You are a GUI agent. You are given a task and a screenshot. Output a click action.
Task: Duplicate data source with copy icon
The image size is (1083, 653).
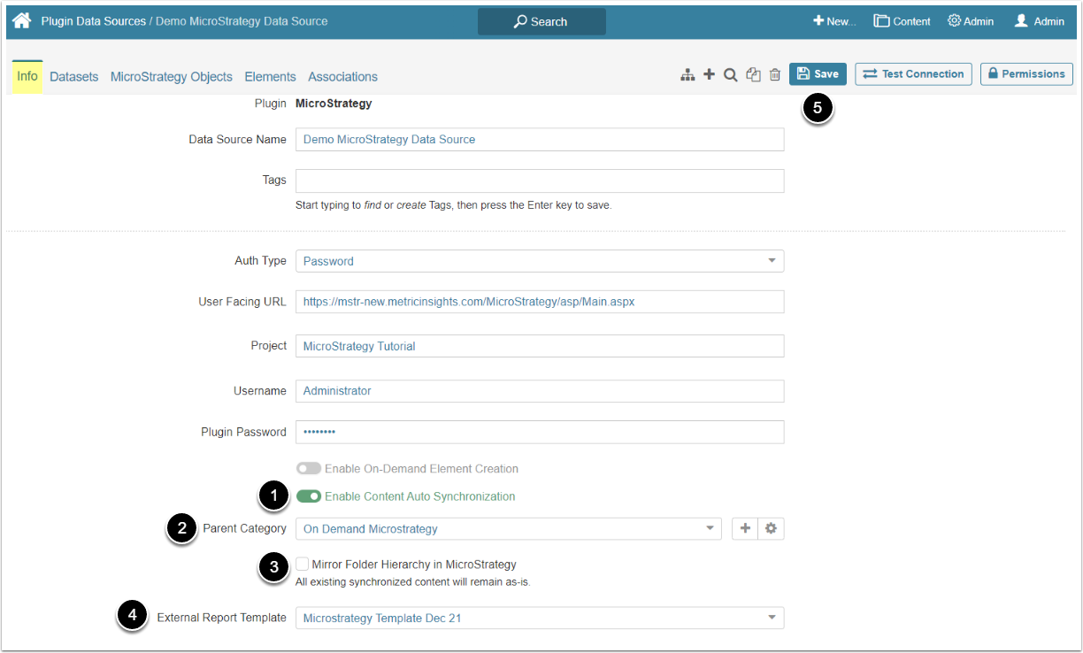click(x=753, y=75)
